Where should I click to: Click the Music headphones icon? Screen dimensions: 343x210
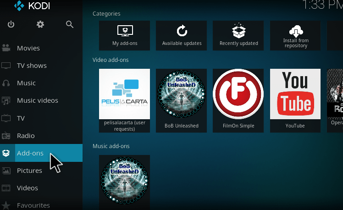point(6,83)
